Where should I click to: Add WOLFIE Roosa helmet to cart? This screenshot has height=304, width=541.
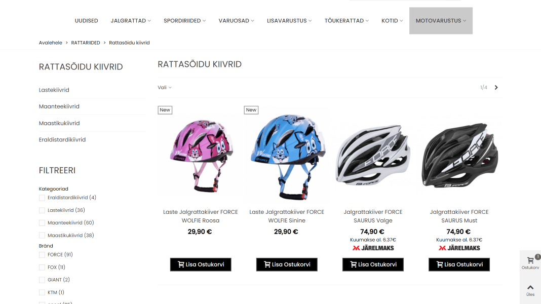(201, 264)
